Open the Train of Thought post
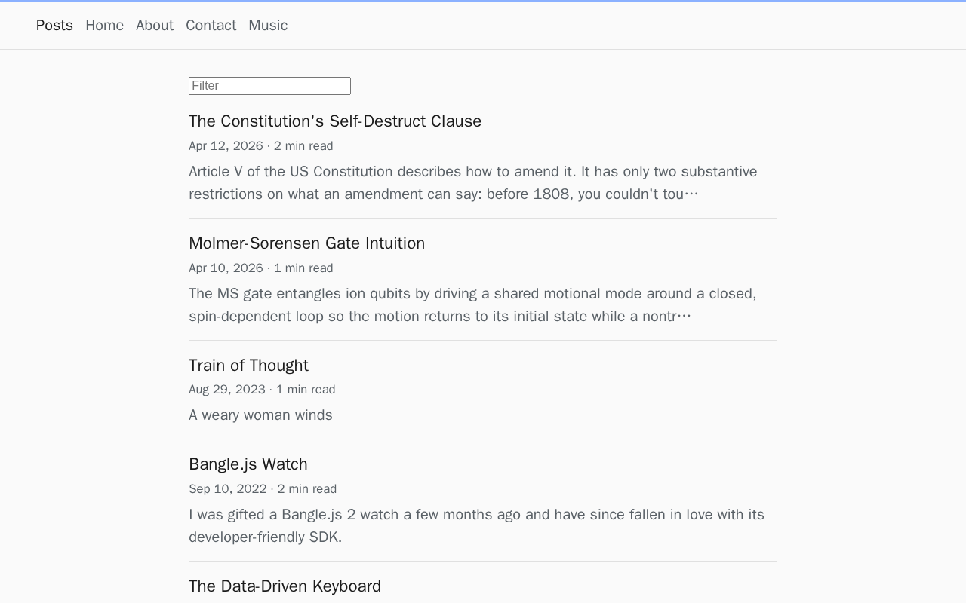 248,366
